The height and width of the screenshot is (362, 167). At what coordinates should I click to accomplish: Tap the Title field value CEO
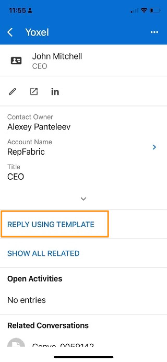pyautogui.click(x=16, y=177)
